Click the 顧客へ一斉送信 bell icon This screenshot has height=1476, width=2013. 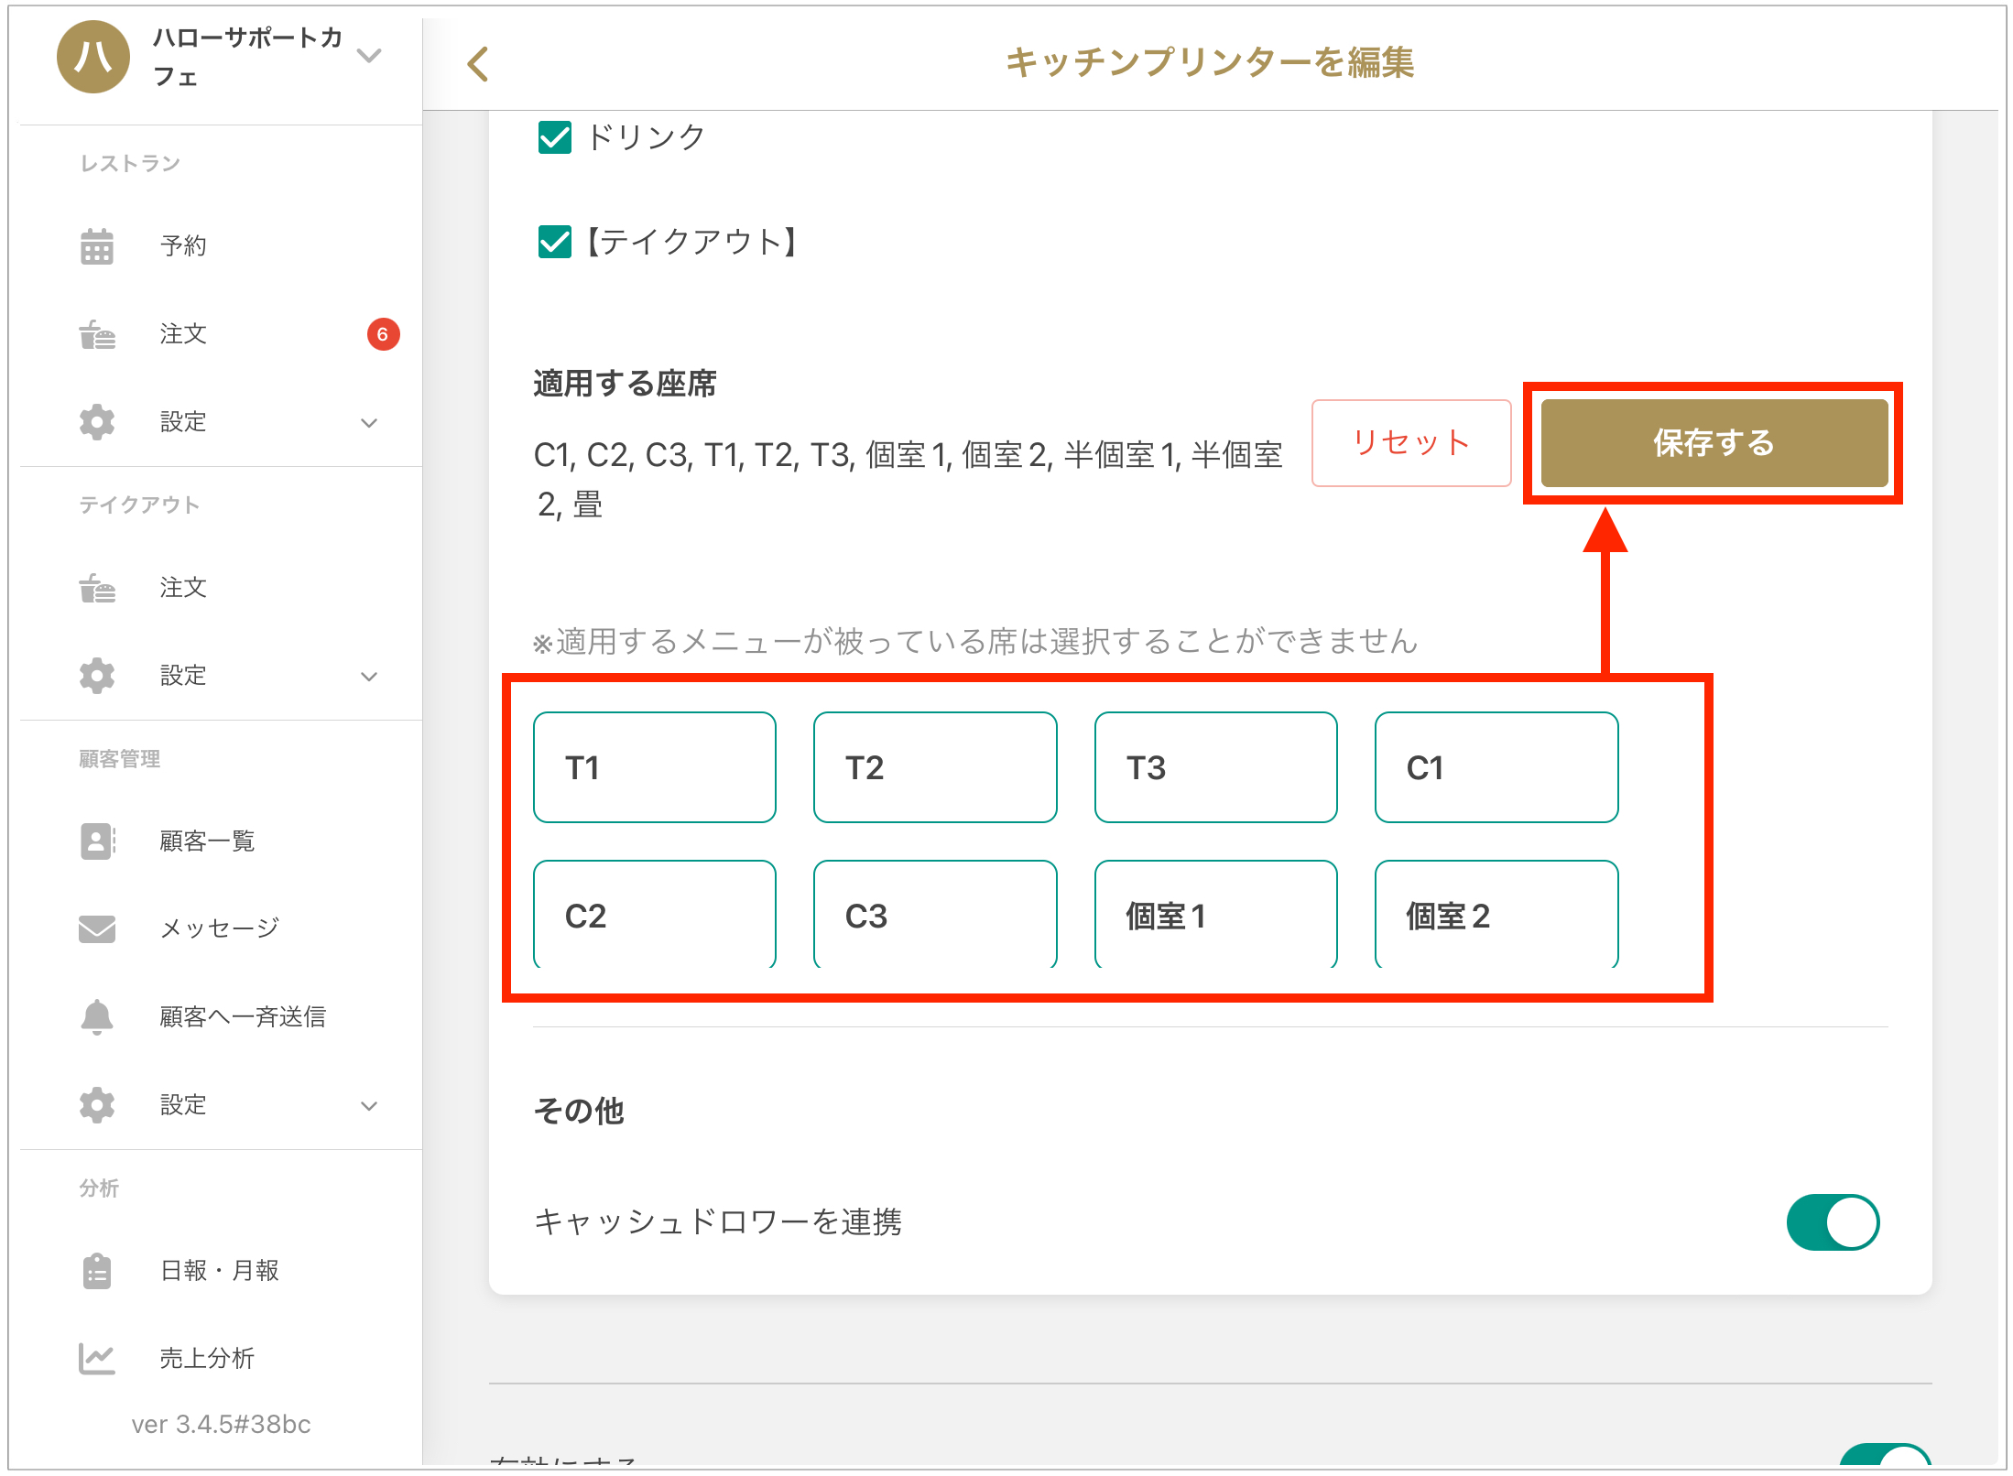(97, 1016)
